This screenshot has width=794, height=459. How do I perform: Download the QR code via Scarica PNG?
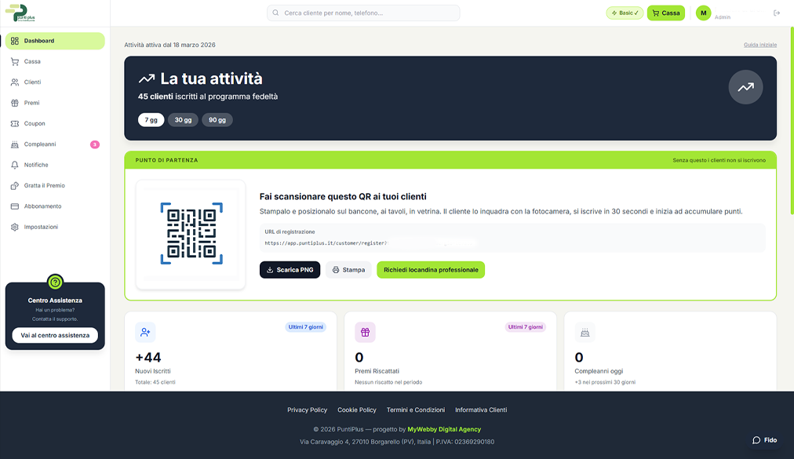pos(289,269)
